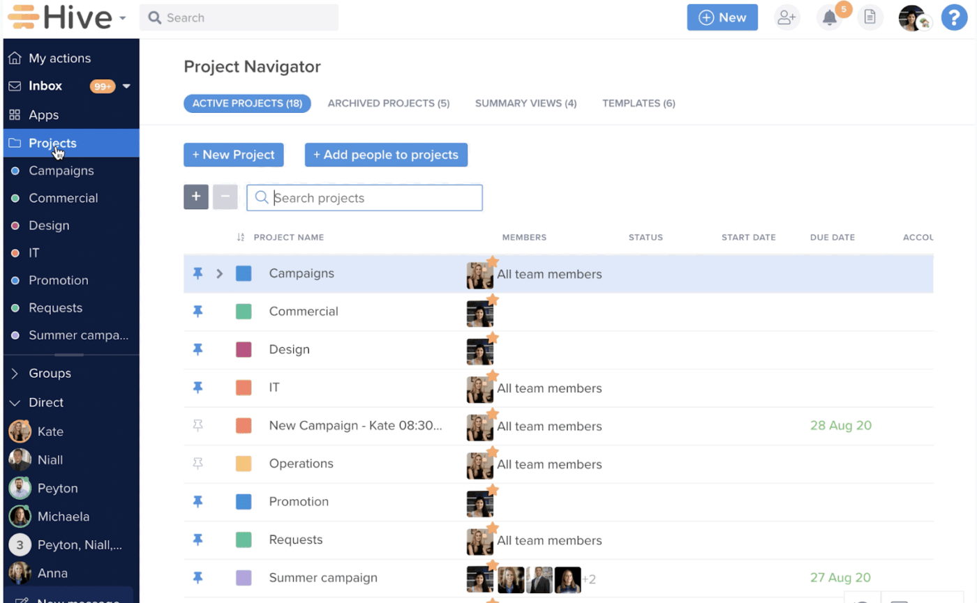Open the Templates tab
Viewport: 977px width, 603px height.
click(638, 102)
